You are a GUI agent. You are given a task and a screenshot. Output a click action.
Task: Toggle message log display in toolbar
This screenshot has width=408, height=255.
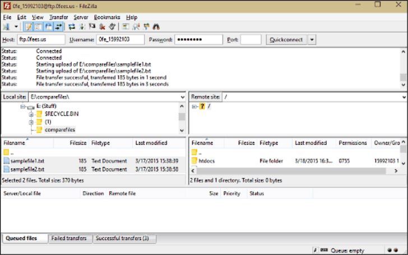pyautogui.click(x=28, y=26)
